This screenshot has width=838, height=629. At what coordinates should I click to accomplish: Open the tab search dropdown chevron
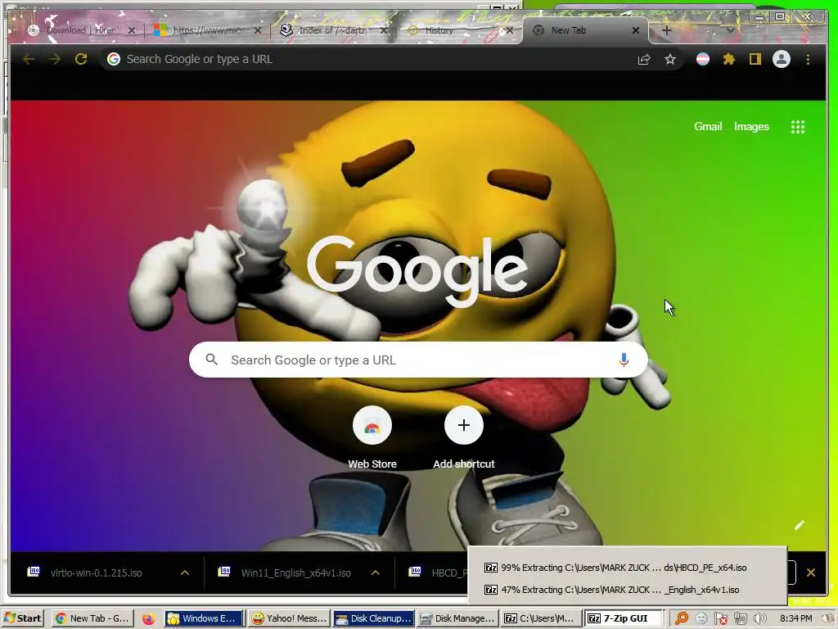[x=730, y=30]
